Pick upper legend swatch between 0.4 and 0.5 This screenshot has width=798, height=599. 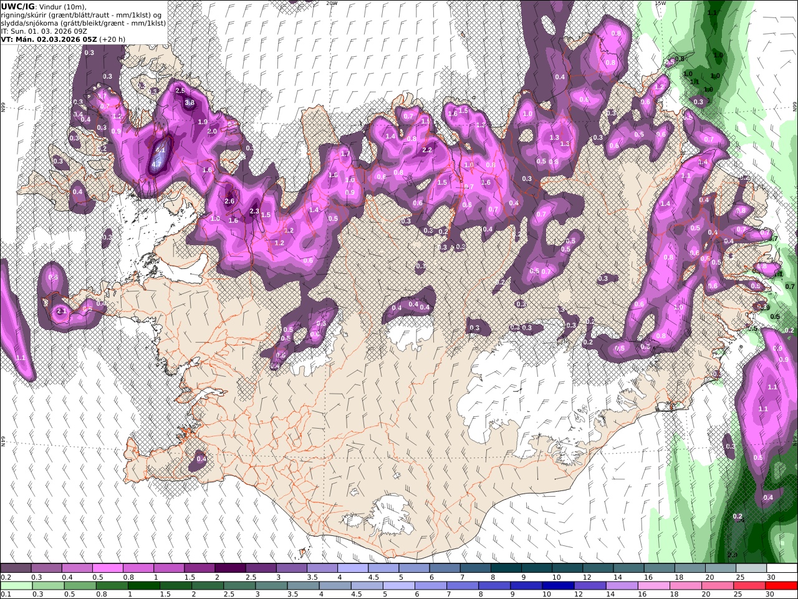(77, 568)
